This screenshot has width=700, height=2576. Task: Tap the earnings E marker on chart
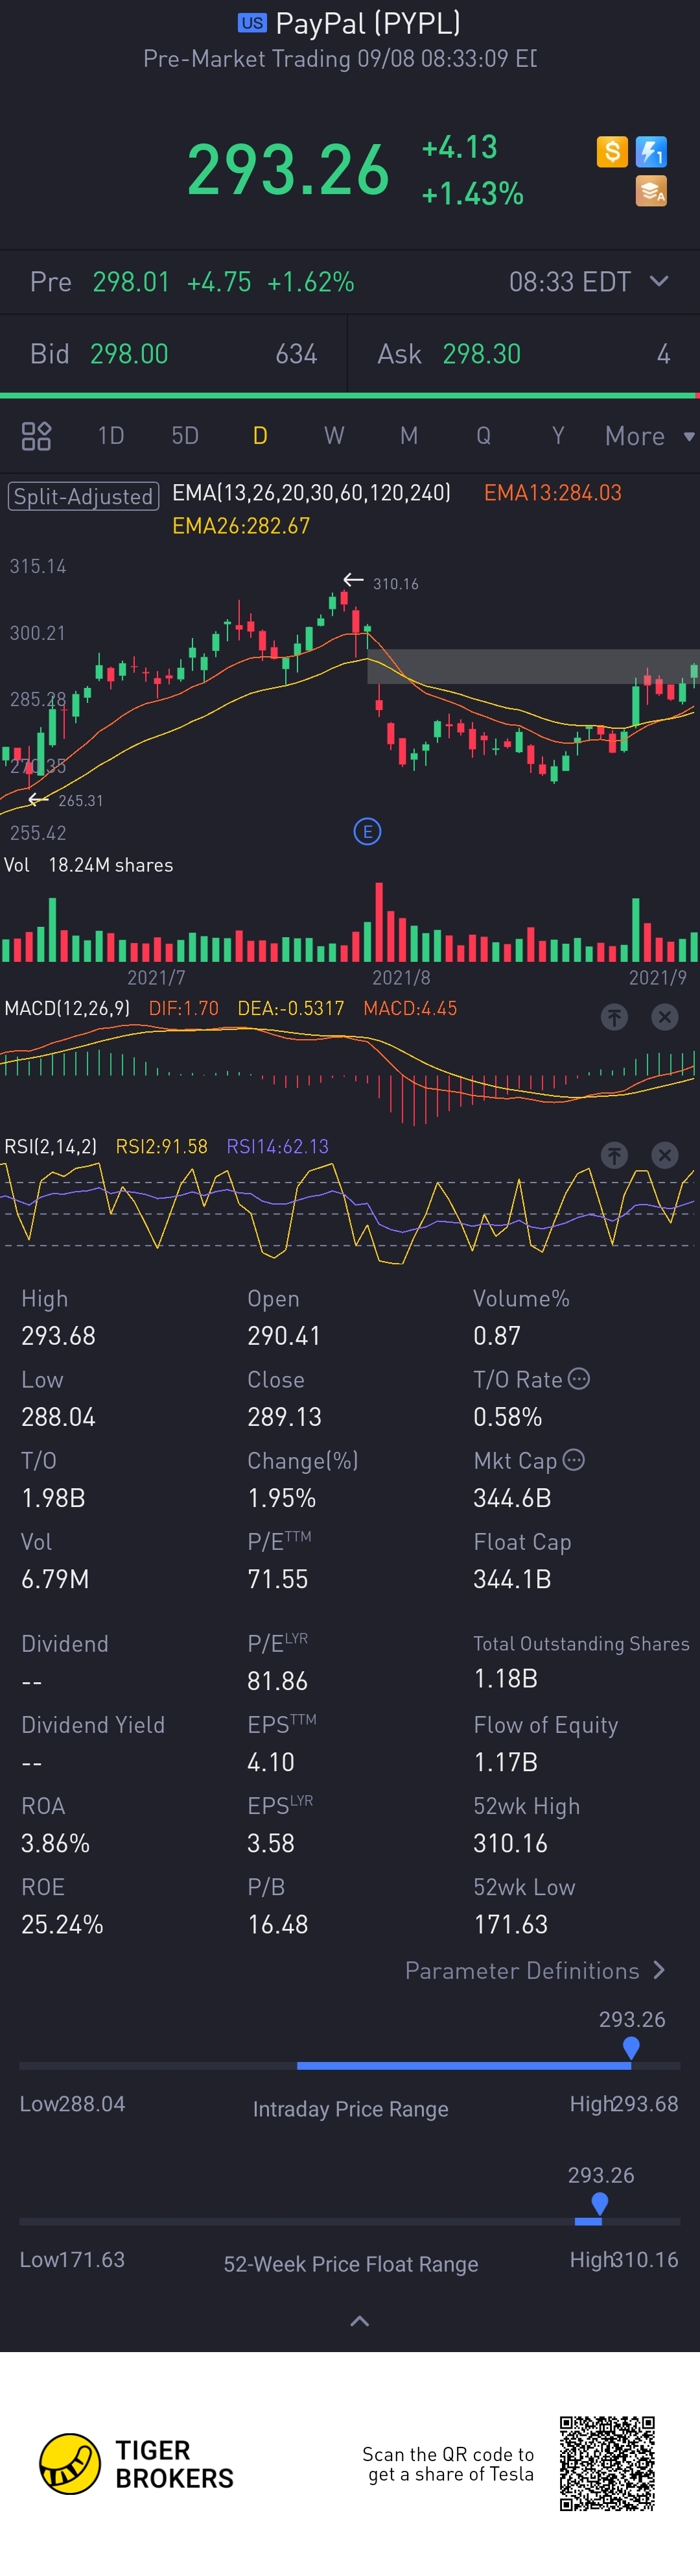[367, 831]
